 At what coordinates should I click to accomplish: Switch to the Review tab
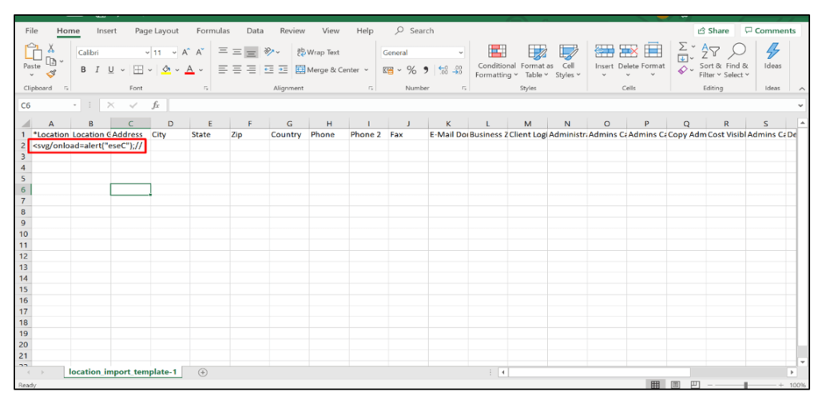pos(292,31)
